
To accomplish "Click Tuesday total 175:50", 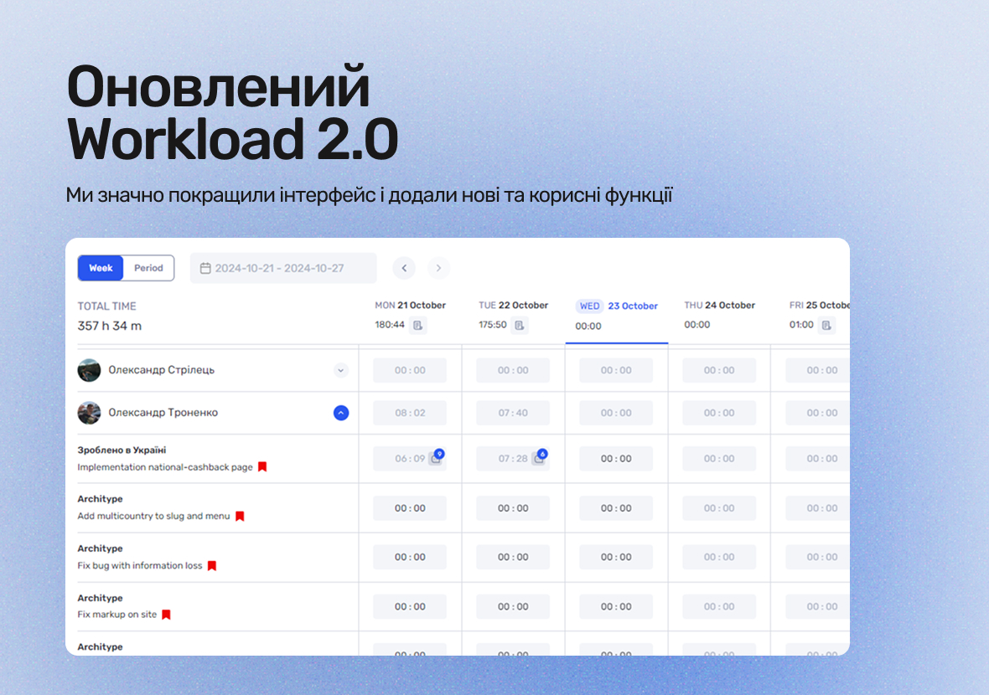I will tap(493, 325).
